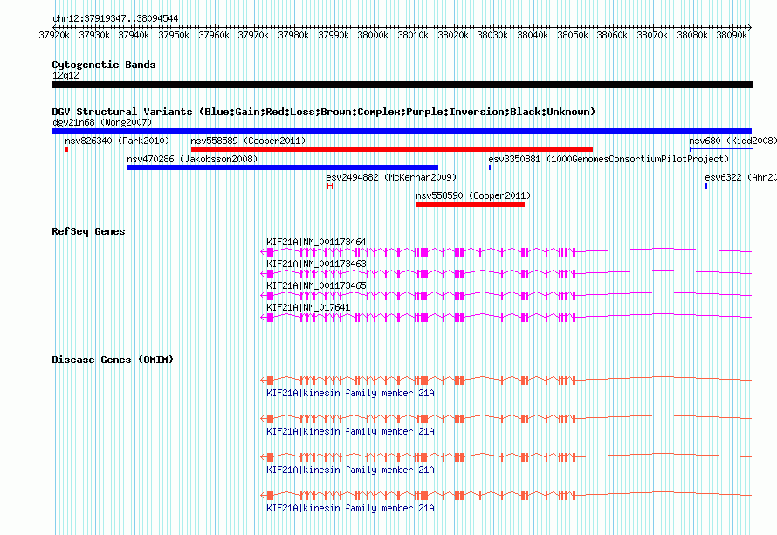Open the RefSeq Genes track heading

pyautogui.click(x=88, y=231)
